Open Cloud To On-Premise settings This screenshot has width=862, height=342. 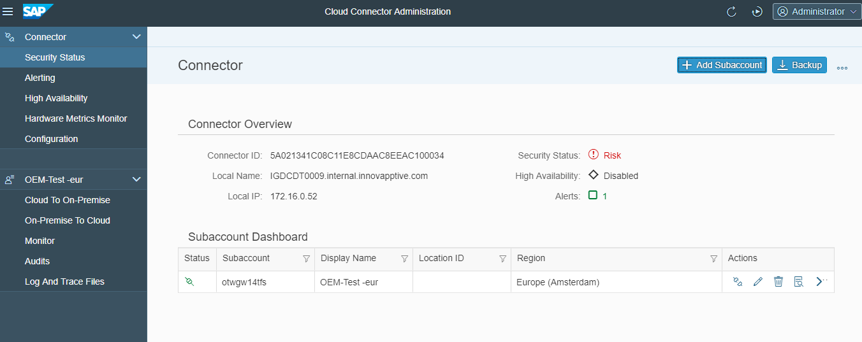[68, 200]
